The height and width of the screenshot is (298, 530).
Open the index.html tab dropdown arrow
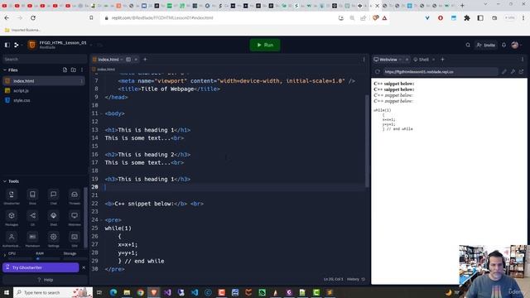click(122, 60)
